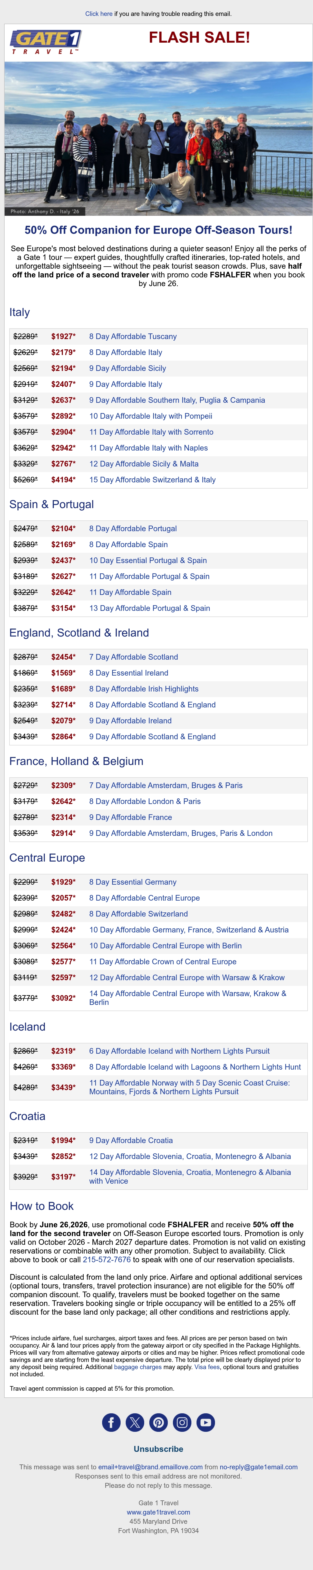
Task: Open the Instagram social icon
Action: pos(182,1423)
